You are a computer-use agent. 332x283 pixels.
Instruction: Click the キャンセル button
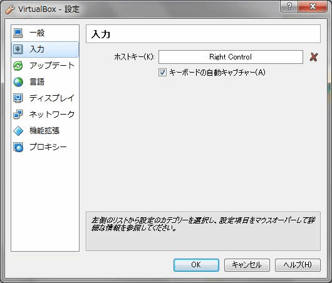pyautogui.click(x=247, y=265)
